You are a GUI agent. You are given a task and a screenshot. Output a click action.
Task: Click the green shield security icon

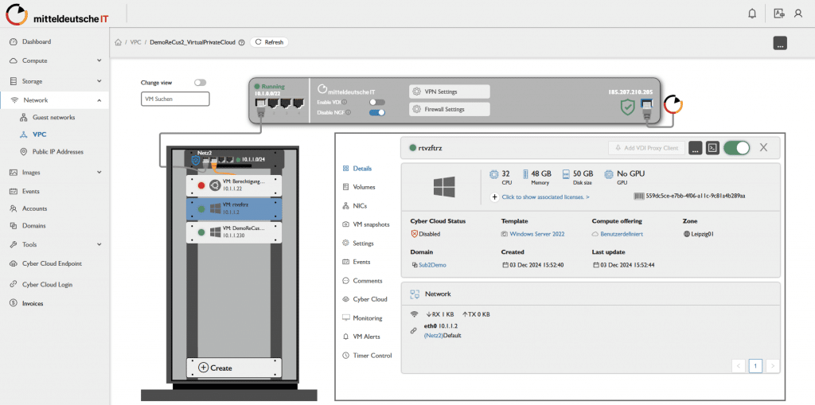click(x=628, y=107)
